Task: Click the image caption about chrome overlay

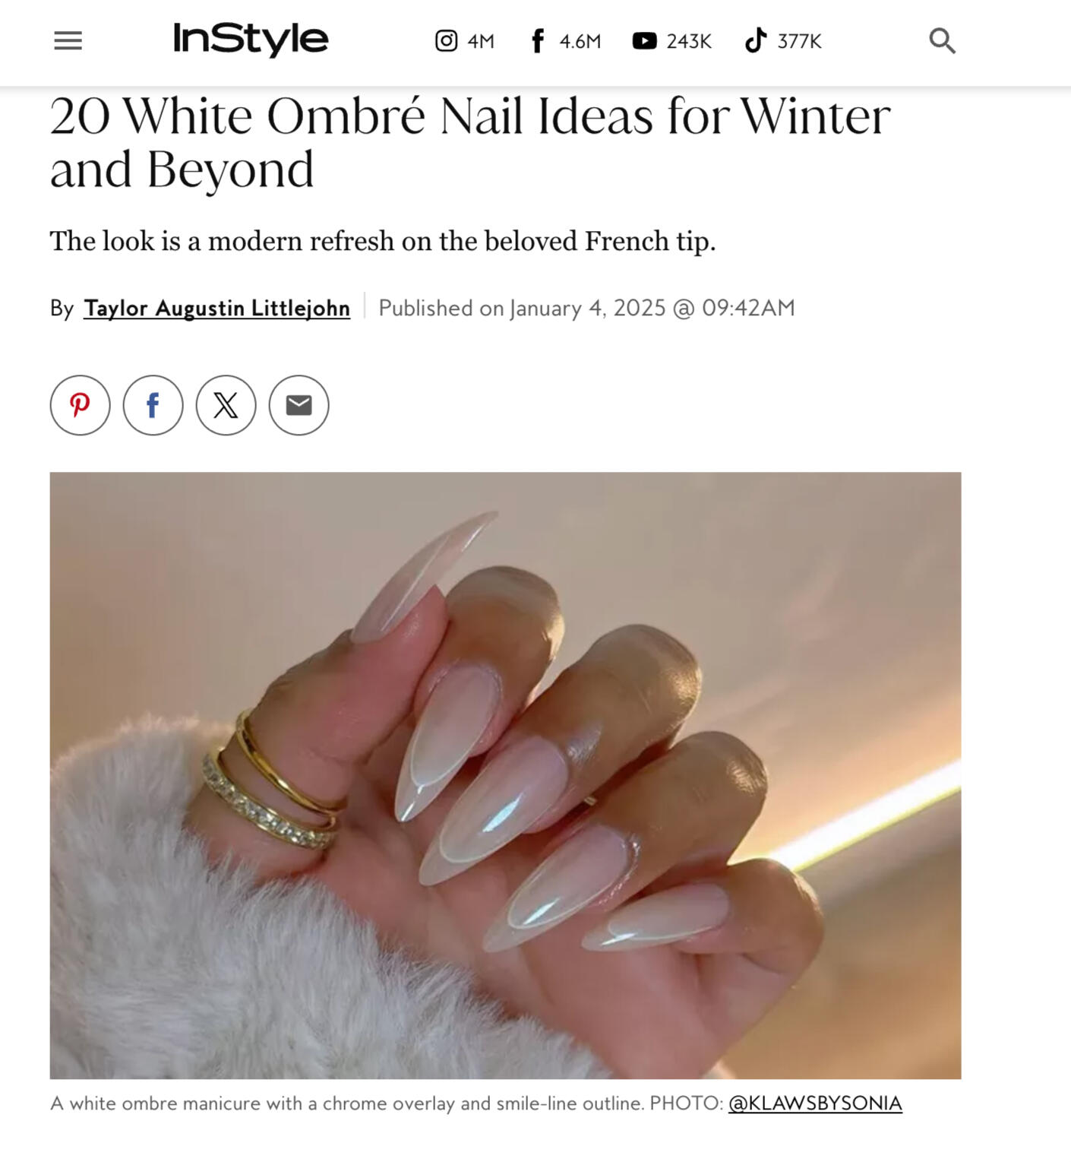Action: (387, 1103)
